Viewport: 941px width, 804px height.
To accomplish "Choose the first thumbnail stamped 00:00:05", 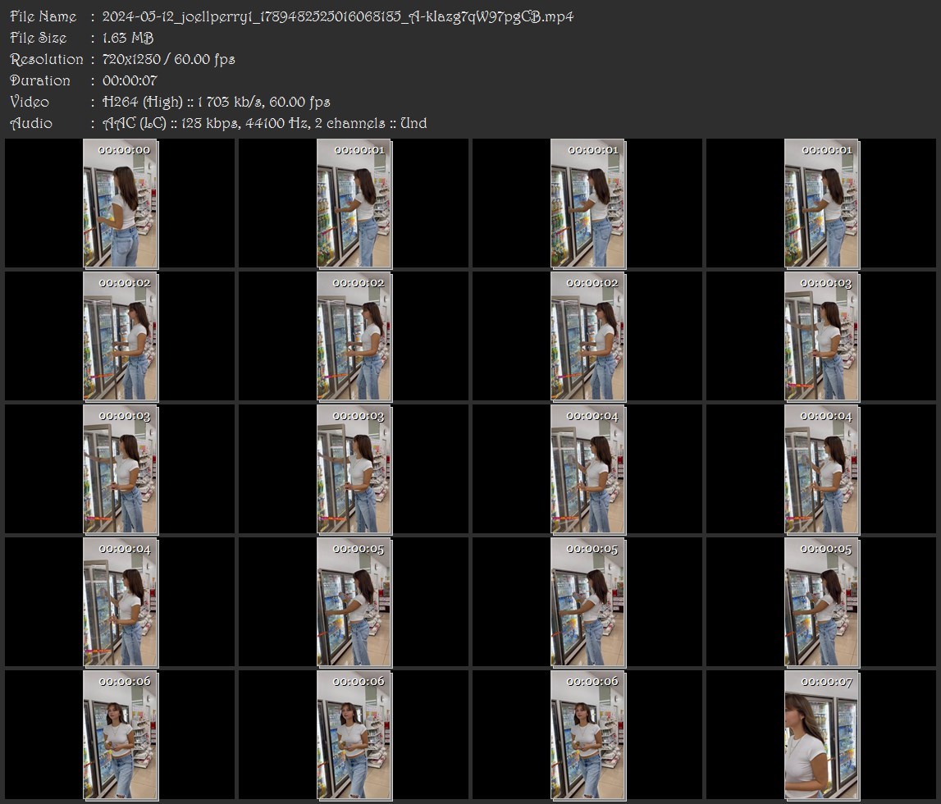I will [x=354, y=602].
